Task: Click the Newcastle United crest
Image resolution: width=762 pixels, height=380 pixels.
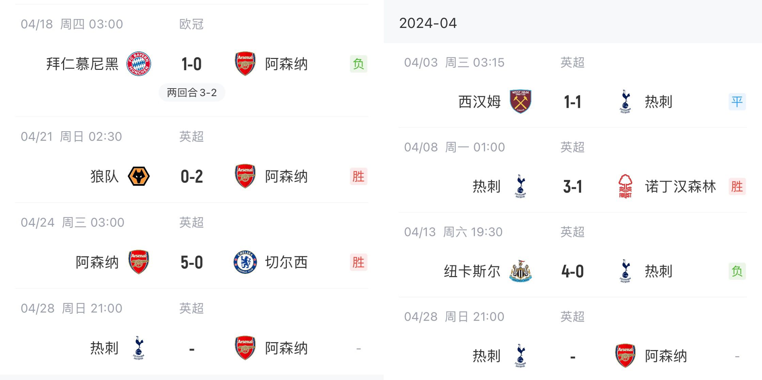Action: [520, 271]
